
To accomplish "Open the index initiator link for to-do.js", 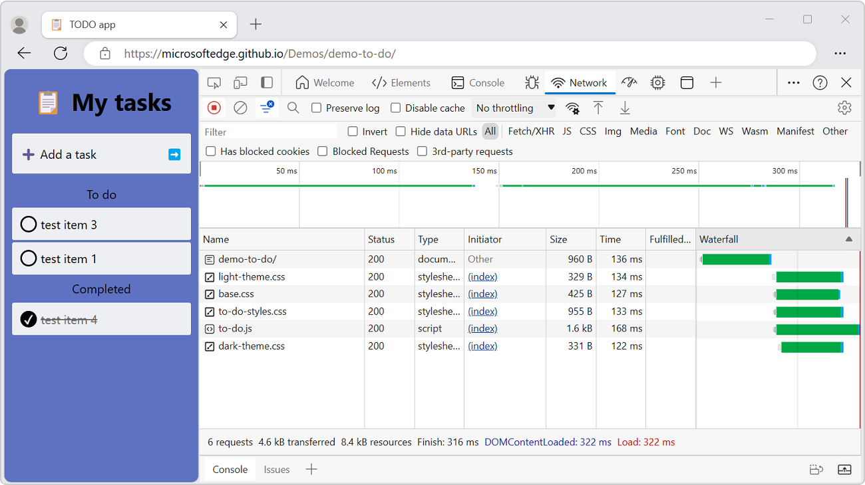I will [x=482, y=328].
